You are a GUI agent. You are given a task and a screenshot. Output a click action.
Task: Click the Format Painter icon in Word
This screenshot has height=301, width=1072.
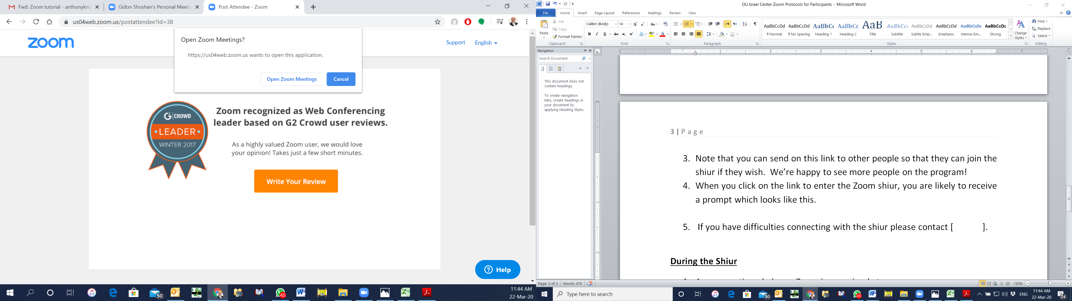[x=555, y=37]
